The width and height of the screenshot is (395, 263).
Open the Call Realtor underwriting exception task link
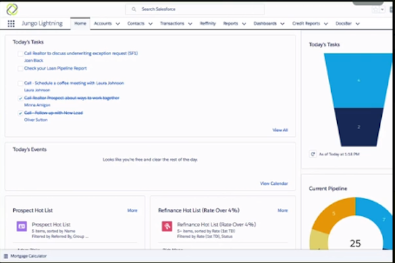81,53
